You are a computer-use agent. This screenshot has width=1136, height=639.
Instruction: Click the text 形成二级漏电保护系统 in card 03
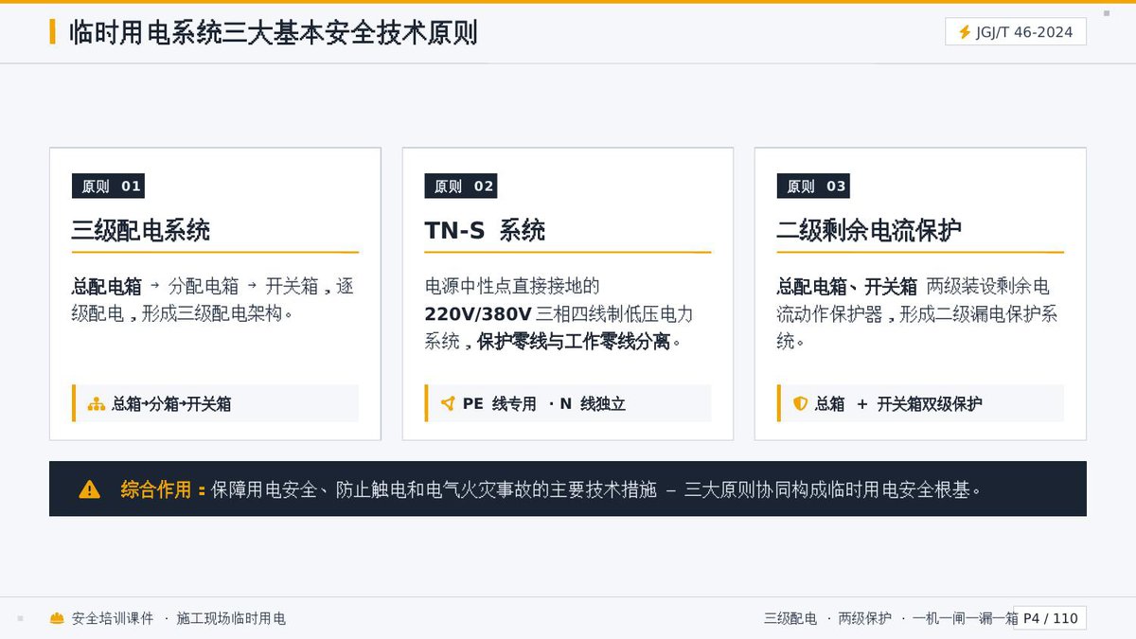(x=916, y=327)
